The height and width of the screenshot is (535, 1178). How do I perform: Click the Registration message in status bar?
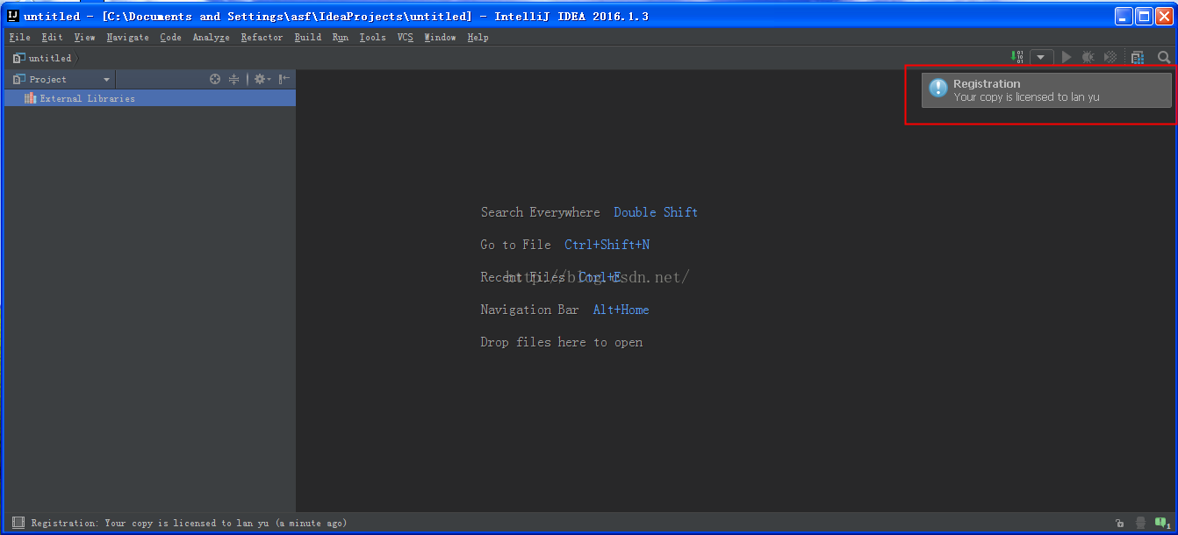coord(189,523)
